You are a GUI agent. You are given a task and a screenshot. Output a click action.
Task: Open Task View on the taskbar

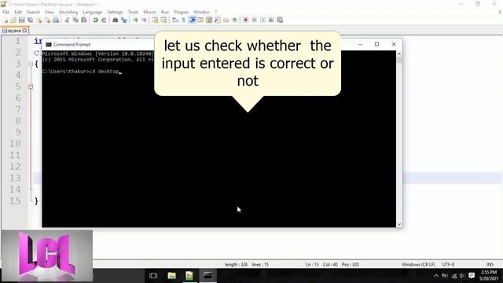point(153,276)
